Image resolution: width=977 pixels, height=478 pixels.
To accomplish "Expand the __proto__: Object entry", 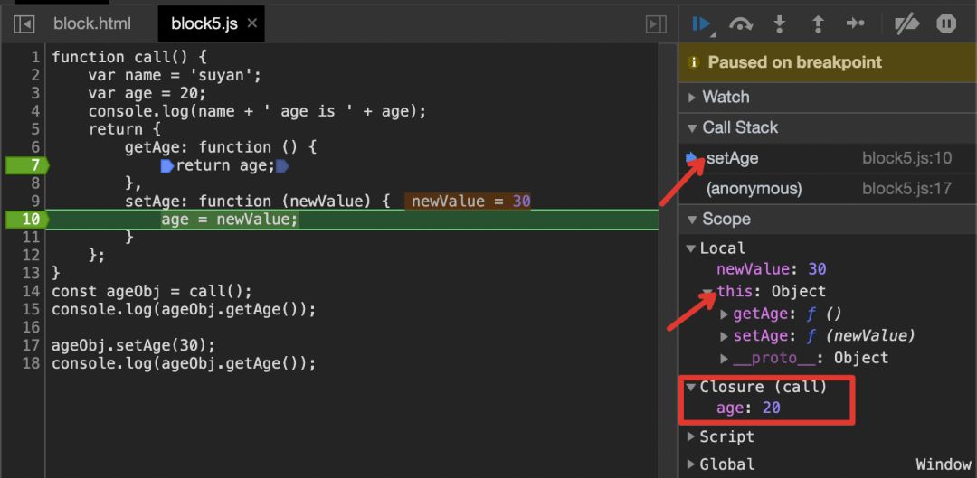I will [724, 359].
